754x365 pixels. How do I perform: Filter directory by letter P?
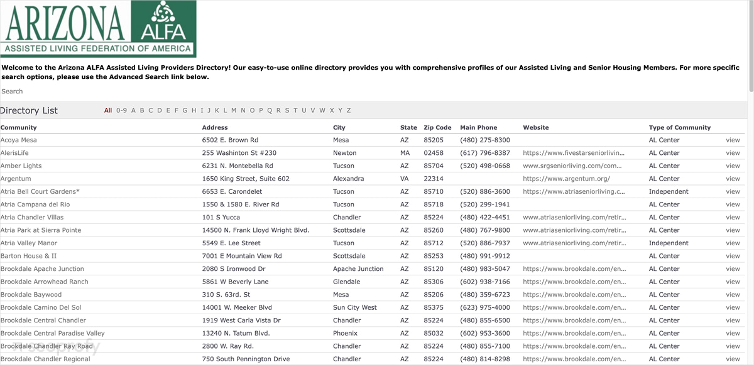coord(261,110)
